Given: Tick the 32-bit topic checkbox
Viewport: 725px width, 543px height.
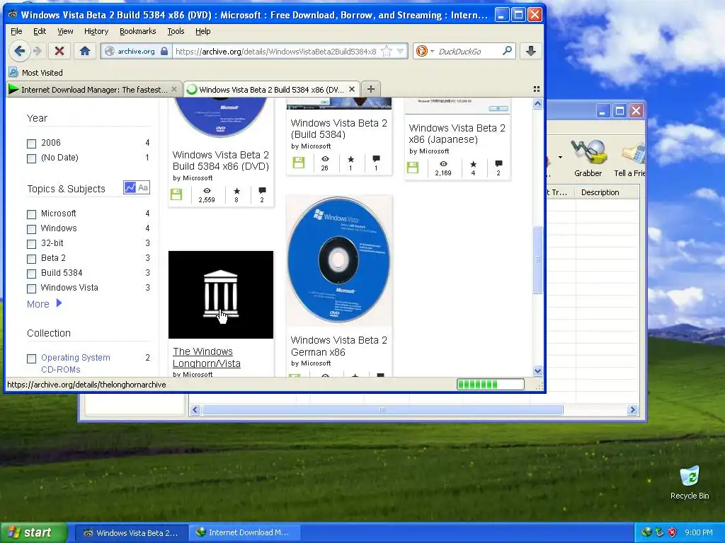Looking at the screenshot, I should coord(31,244).
